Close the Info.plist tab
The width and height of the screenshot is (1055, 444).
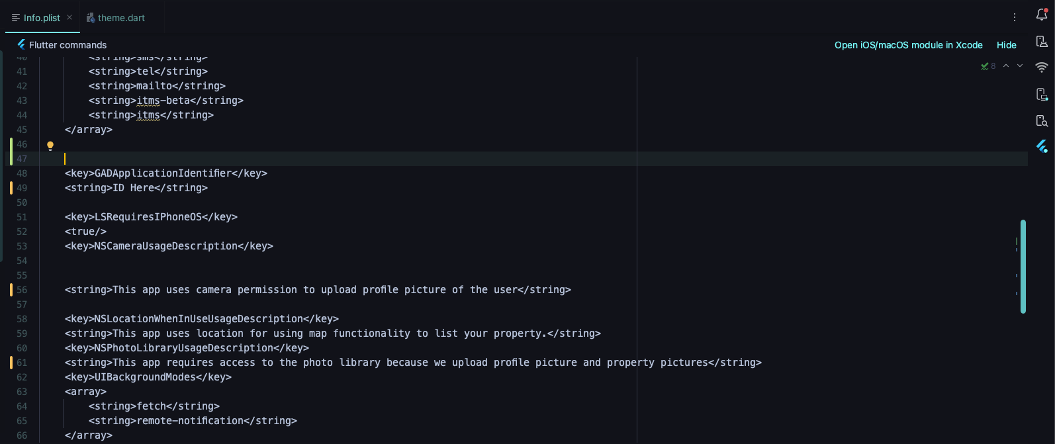click(x=69, y=17)
